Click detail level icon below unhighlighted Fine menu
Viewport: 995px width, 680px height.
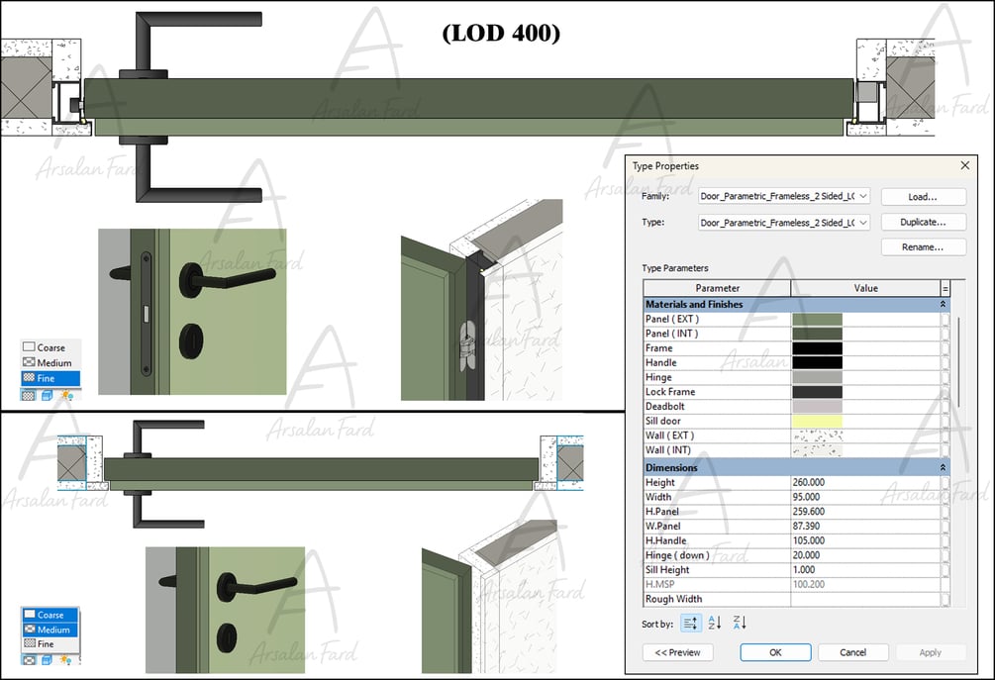pos(29,659)
